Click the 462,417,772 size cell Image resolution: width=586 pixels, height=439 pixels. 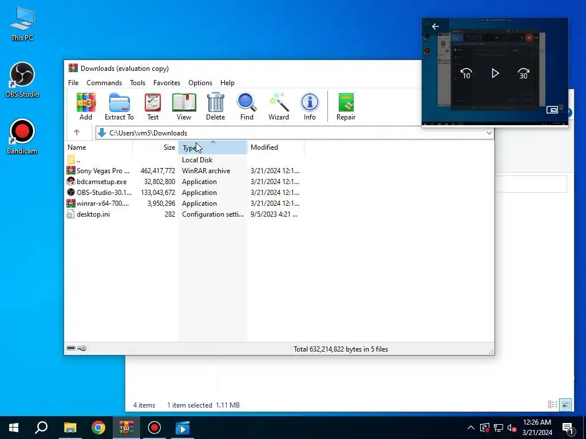click(158, 170)
